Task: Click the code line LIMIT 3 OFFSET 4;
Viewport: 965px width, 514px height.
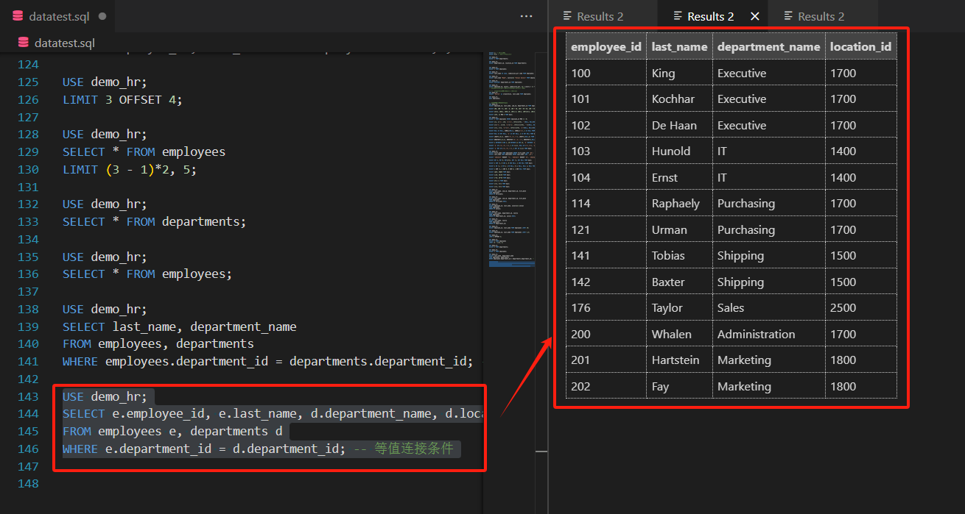Action: point(122,99)
